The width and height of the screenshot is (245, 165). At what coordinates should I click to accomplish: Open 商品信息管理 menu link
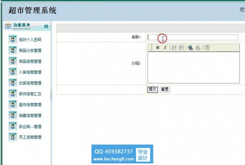click(x=30, y=61)
